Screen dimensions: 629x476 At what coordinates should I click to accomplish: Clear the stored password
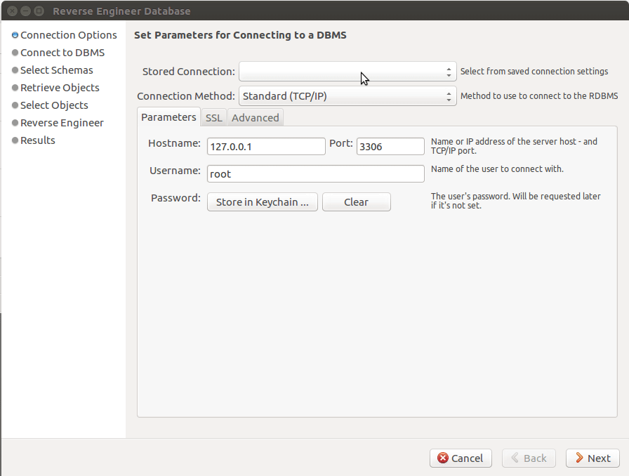[x=356, y=202]
